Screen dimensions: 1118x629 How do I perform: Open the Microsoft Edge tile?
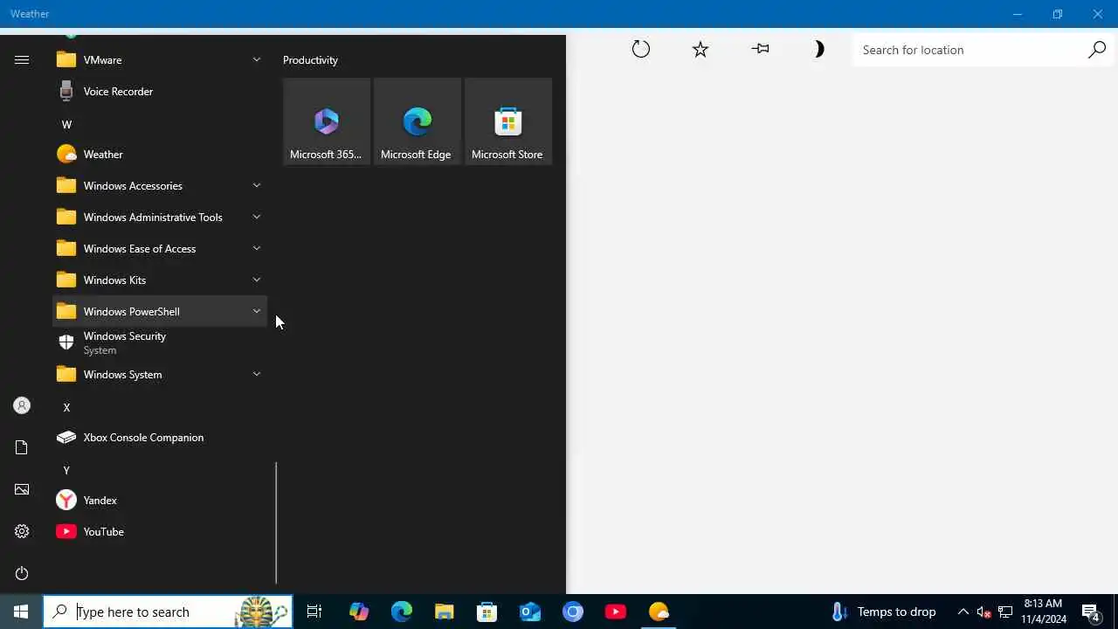tap(418, 121)
